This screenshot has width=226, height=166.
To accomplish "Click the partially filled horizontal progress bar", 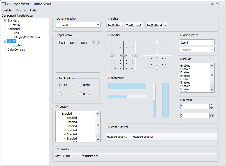I will [127, 96].
